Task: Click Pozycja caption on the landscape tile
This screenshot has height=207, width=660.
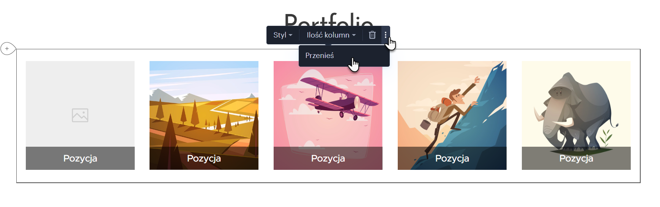Action: click(x=204, y=158)
